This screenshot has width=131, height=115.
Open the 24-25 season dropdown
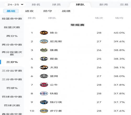[15, 4]
